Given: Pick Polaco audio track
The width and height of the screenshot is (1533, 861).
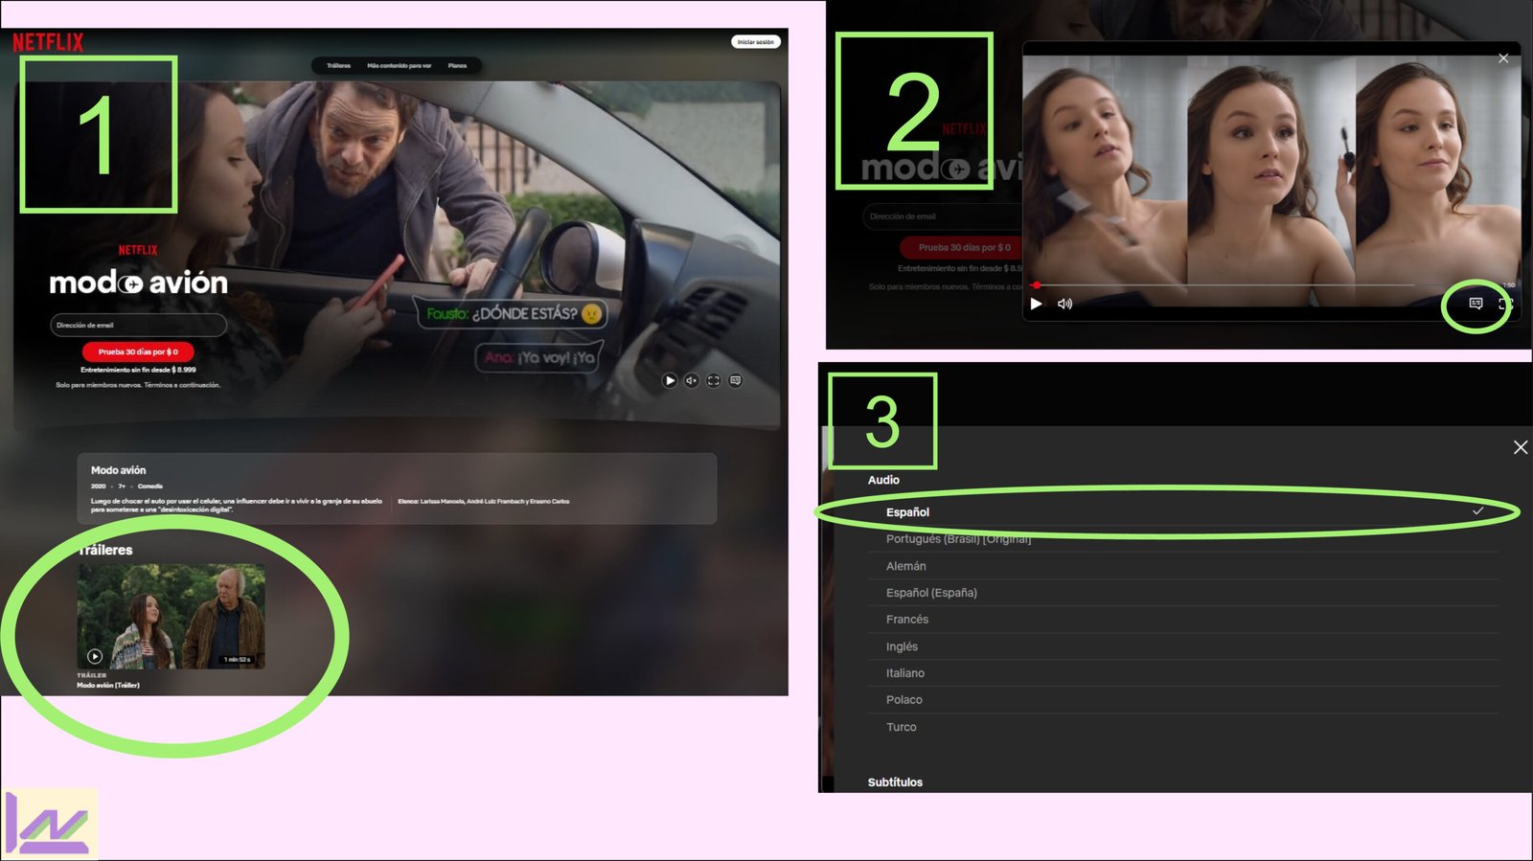Looking at the screenshot, I should point(1183,700).
